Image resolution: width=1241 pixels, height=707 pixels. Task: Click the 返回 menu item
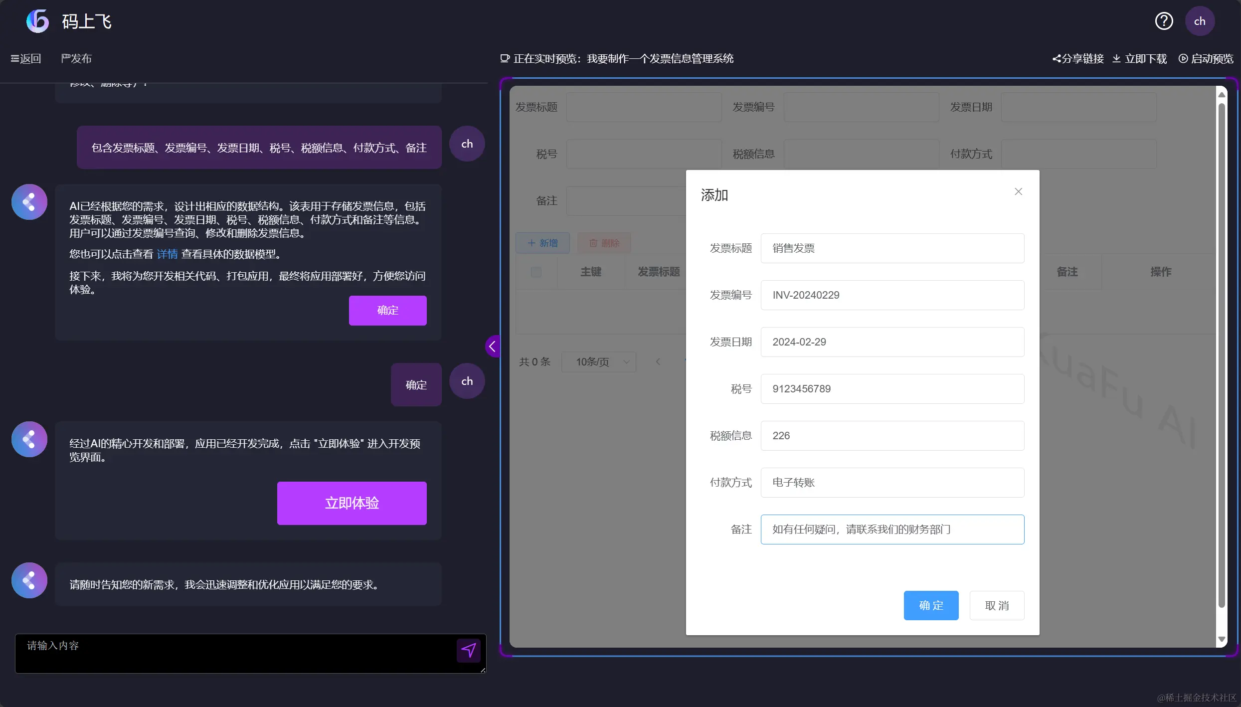tap(26, 59)
